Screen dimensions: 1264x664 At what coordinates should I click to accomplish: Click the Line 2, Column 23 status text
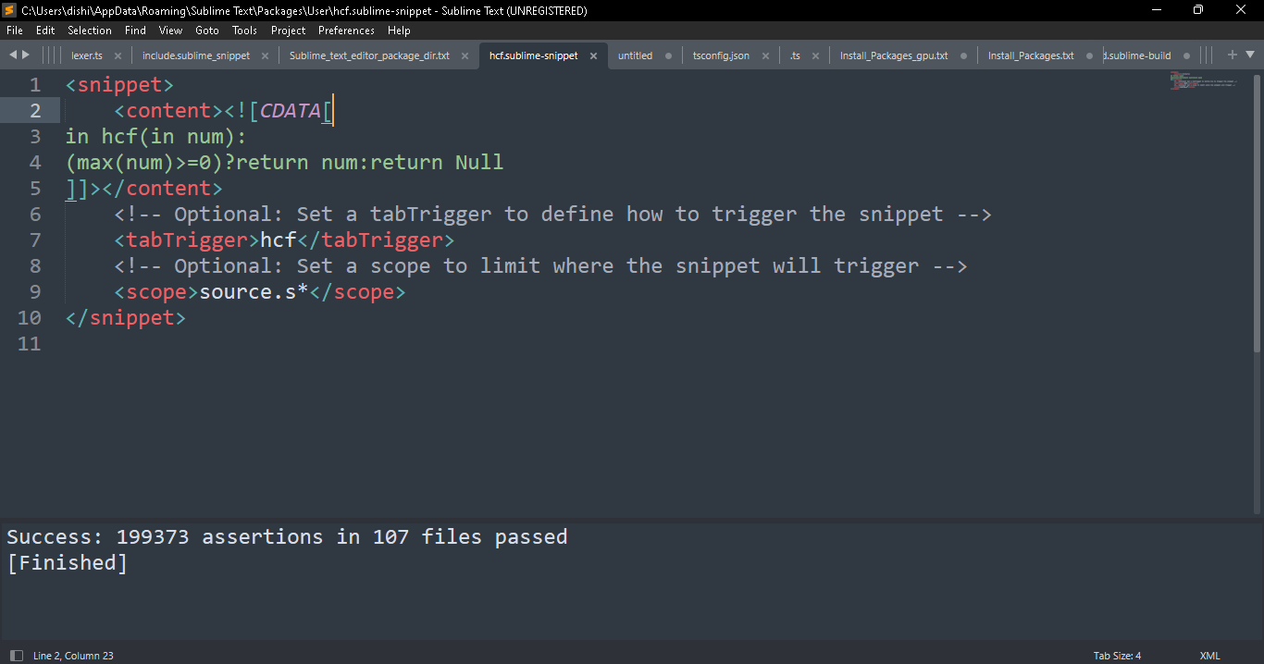[73, 656]
